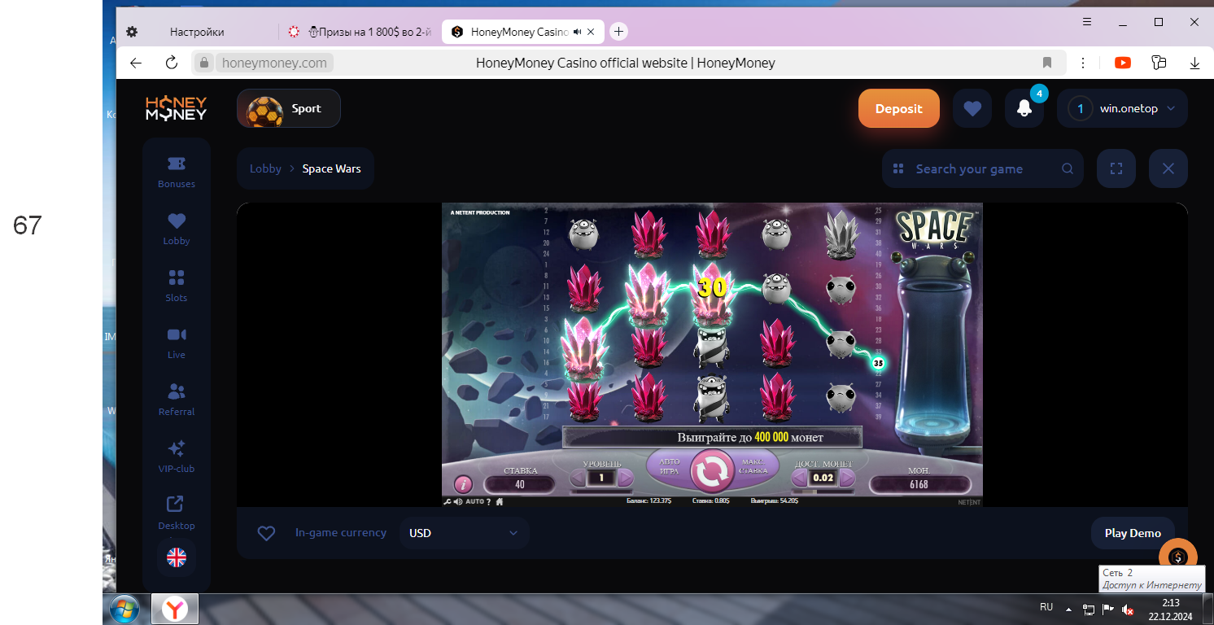Enter fullscreen mode for the game

(1116, 168)
